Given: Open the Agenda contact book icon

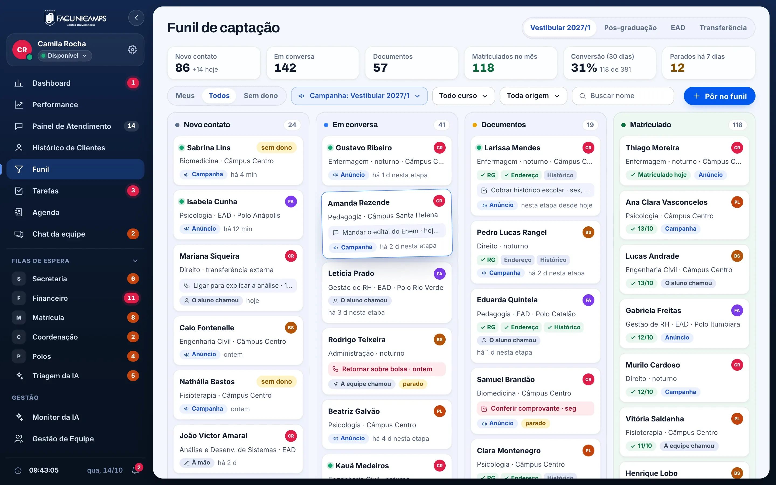Looking at the screenshot, I should tap(19, 212).
